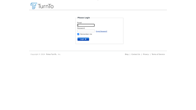Viewport: 196px width, 110px height.
Task: Open the Pixlee TurnTo footer link
Action: [51, 54]
